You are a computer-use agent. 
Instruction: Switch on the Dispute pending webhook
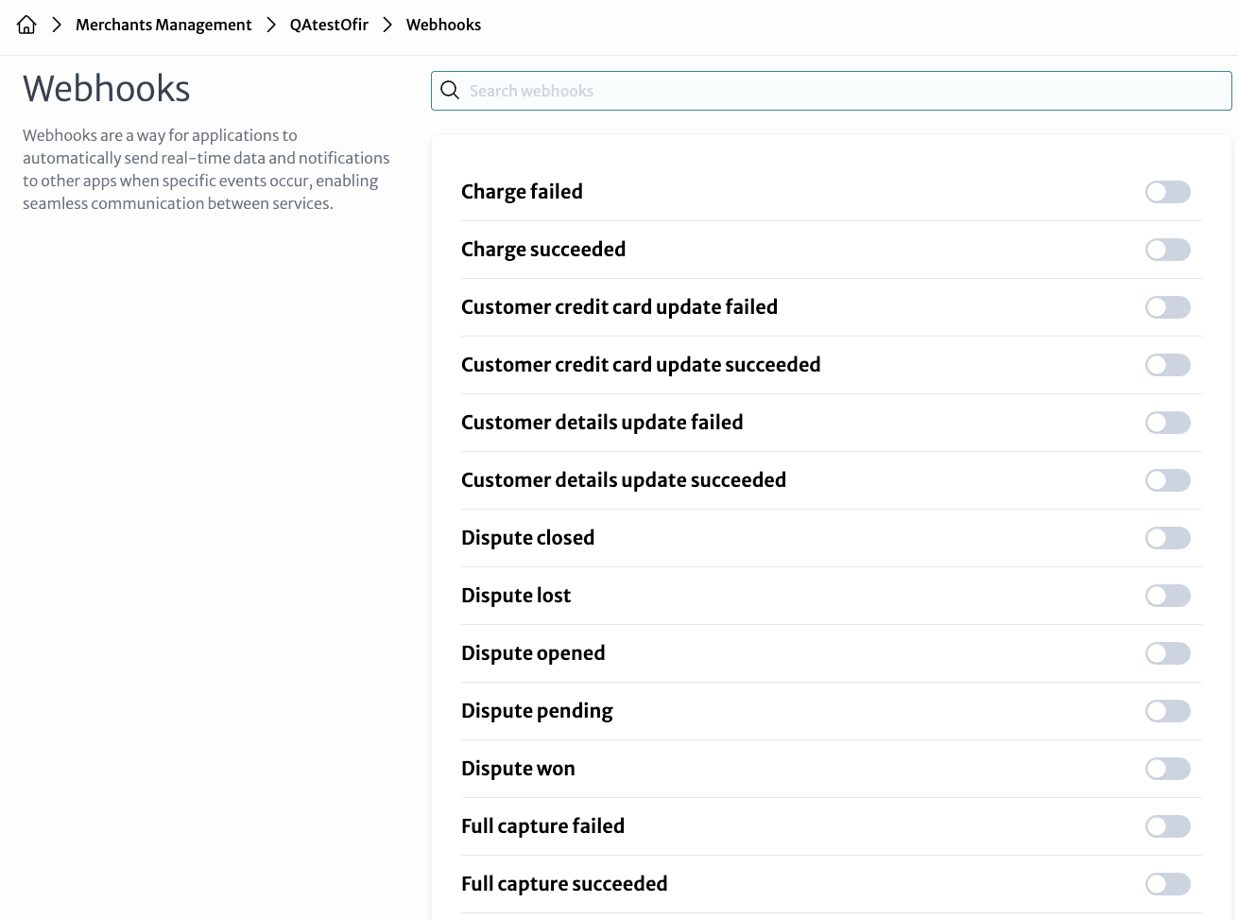click(1168, 711)
